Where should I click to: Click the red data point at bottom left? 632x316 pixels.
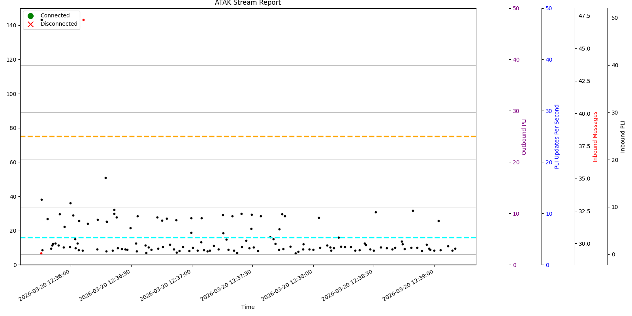click(x=41, y=253)
